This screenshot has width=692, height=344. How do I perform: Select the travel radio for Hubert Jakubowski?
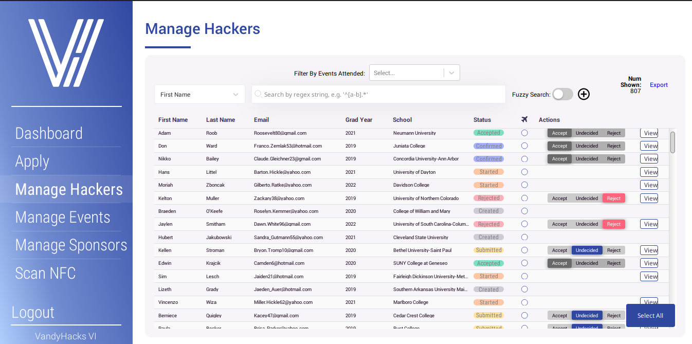click(x=524, y=237)
